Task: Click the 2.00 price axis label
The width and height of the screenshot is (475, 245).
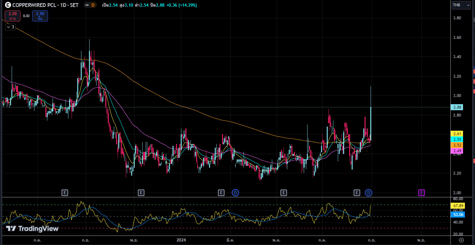Action: coord(457,193)
